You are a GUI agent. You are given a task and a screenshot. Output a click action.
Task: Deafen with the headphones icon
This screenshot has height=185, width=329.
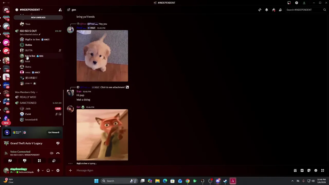48,170
